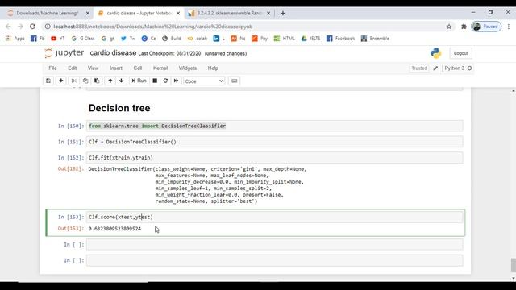Click the Paused profile button
The height and width of the screenshot is (290, 516).
point(486,27)
